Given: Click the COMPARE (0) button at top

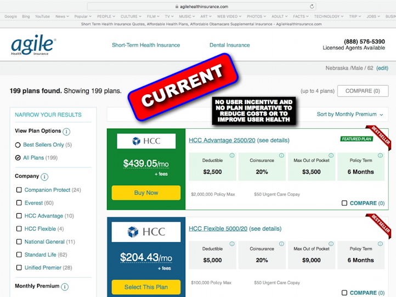Looking at the screenshot, I should pyautogui.click(x=363, y=91).
